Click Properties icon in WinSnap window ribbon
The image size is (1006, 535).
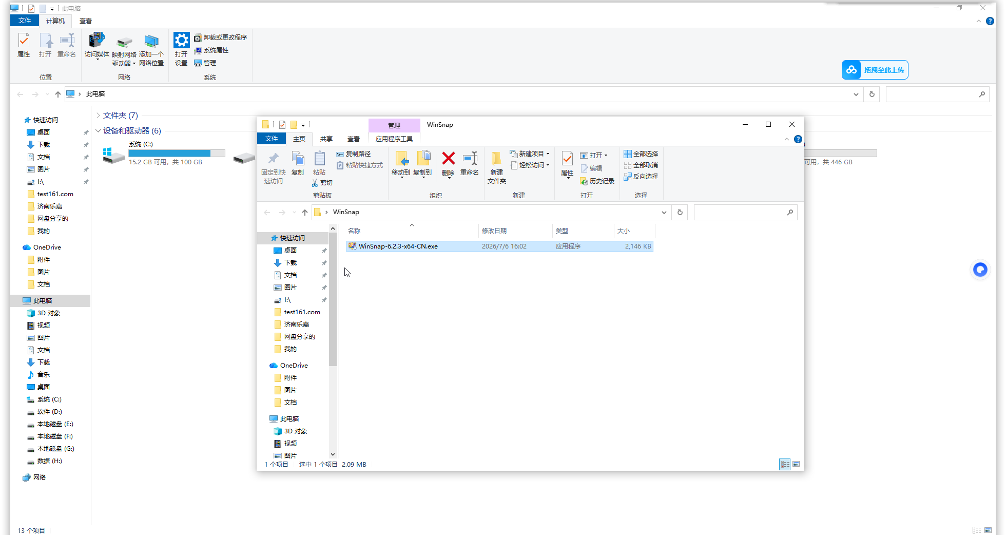click(567, 164)
